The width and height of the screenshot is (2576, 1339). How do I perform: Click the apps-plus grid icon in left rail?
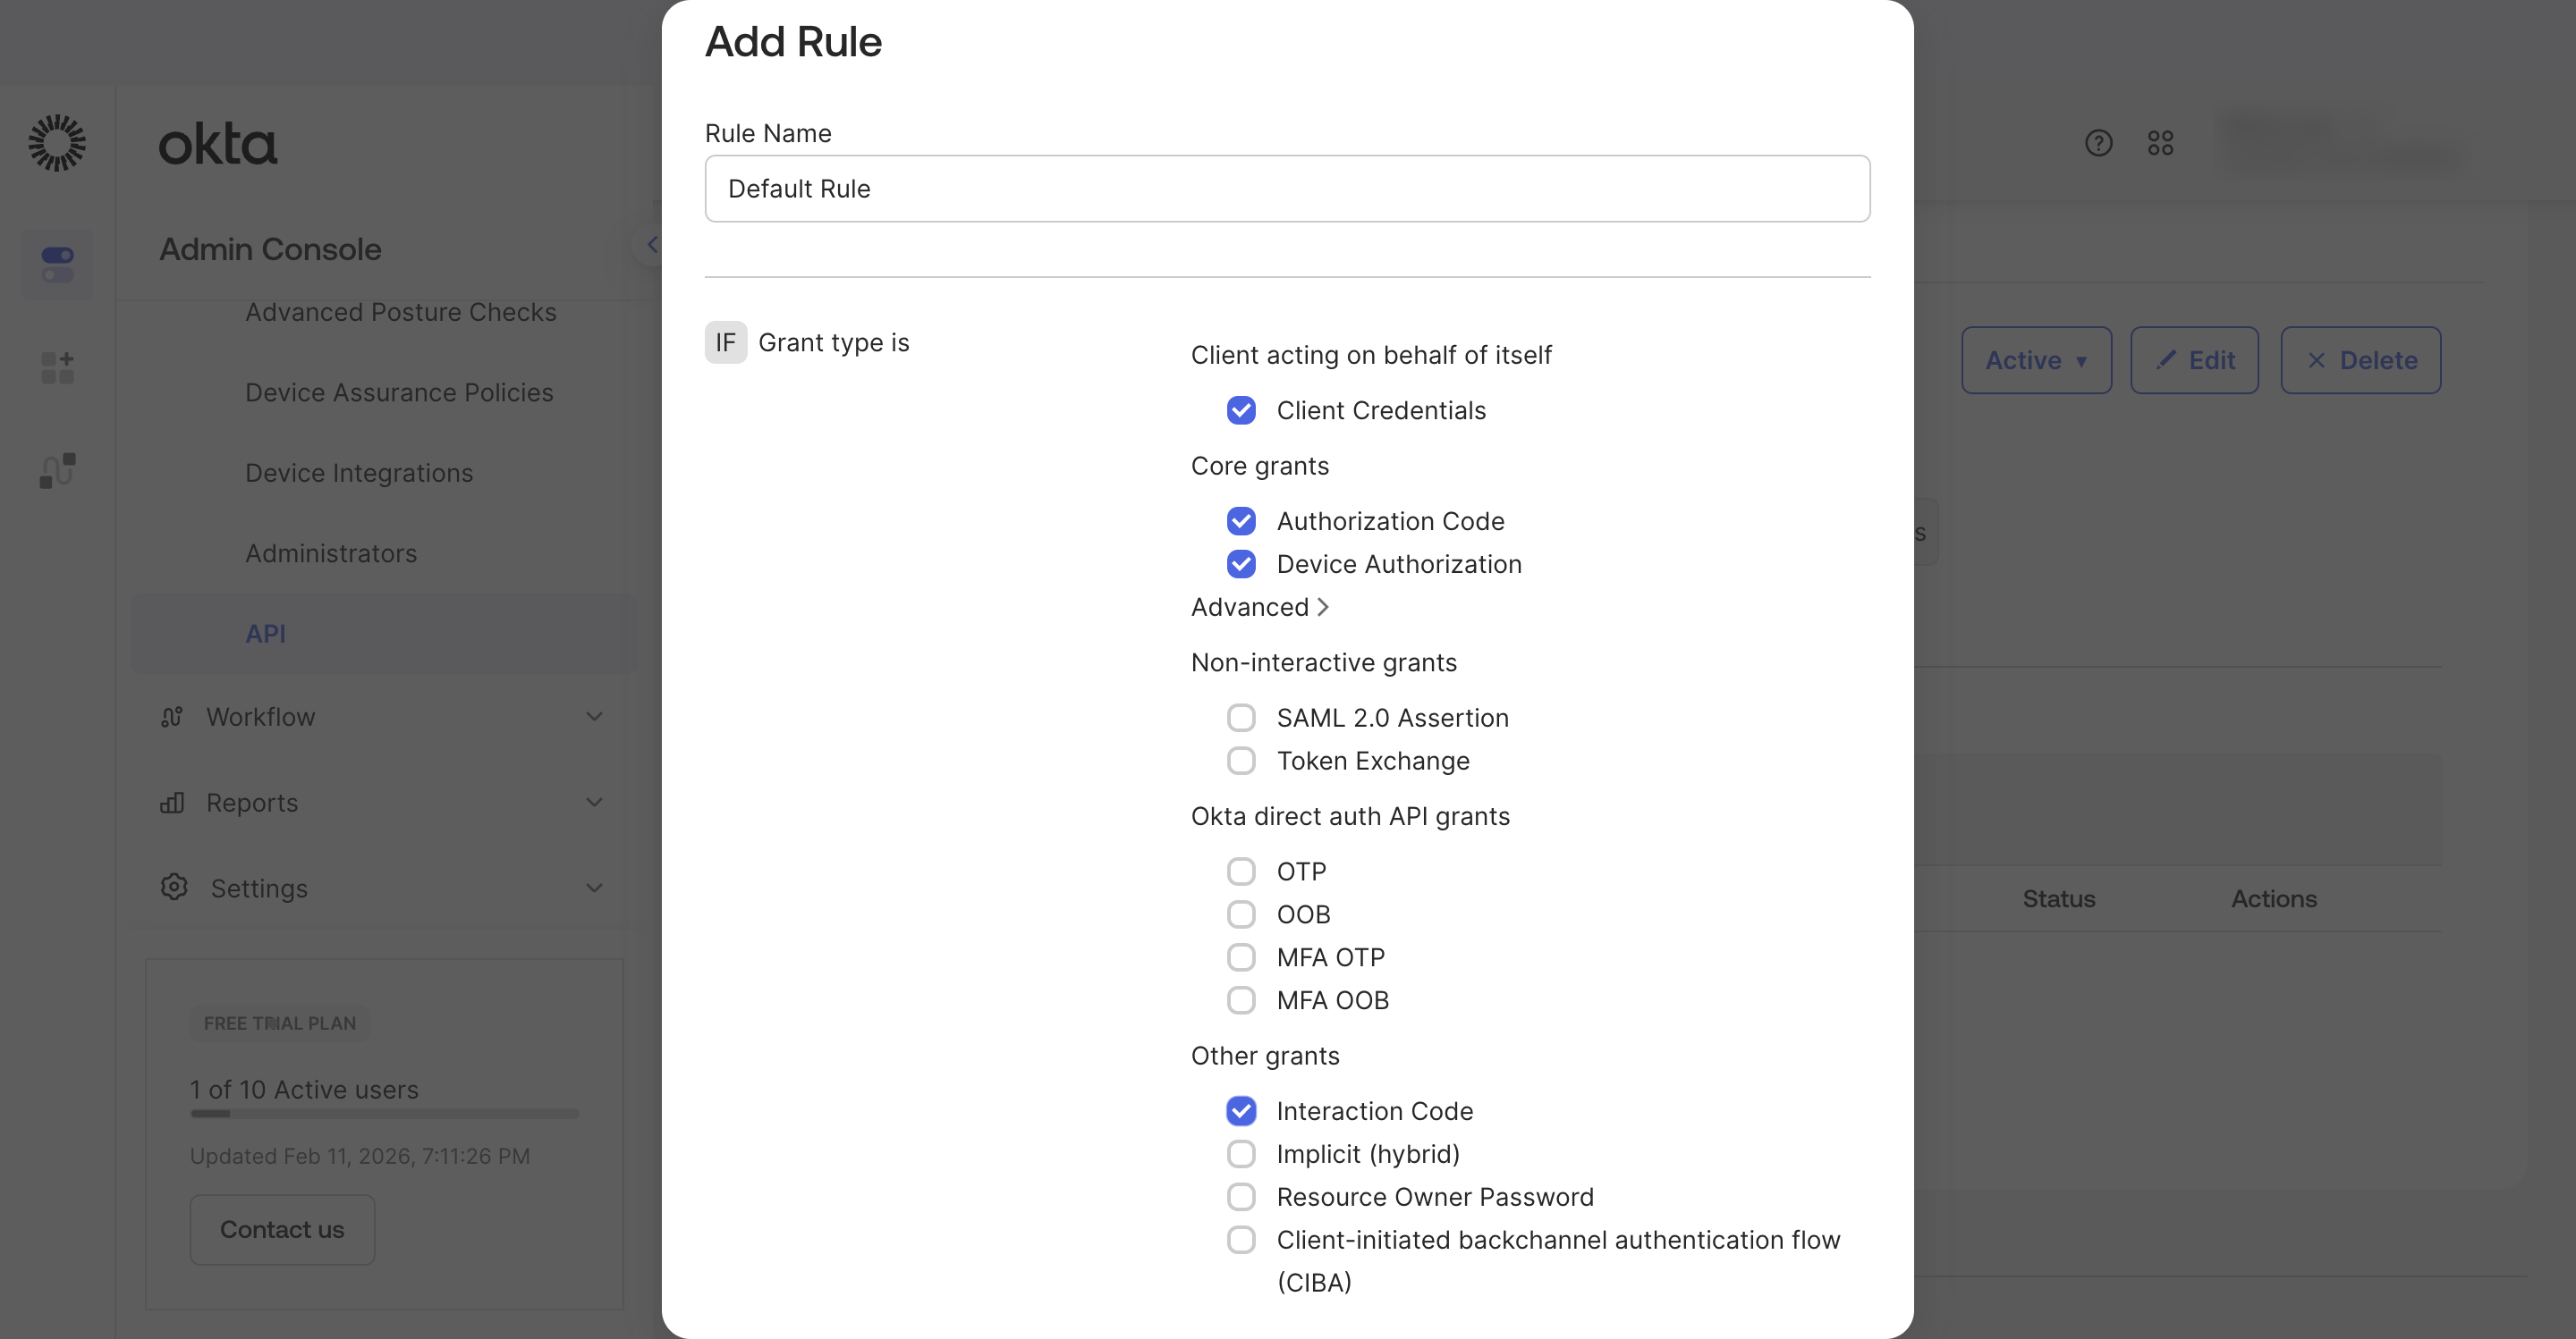coord(57,366)
